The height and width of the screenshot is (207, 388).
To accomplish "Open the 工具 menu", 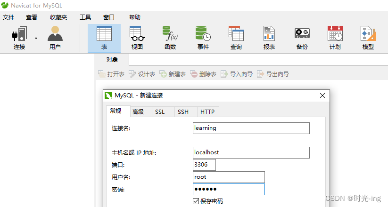I will [x=85, y=17].
